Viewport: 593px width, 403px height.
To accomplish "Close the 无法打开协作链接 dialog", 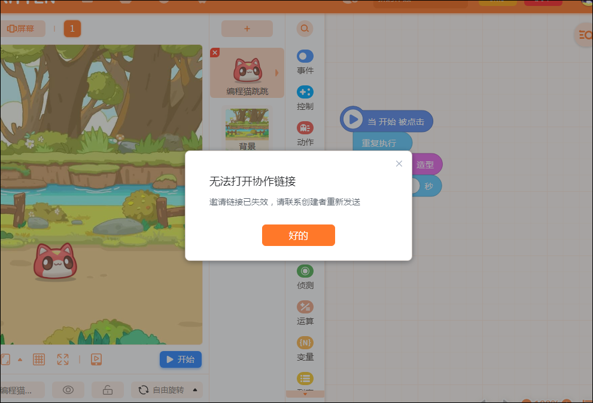I will 399,164.
